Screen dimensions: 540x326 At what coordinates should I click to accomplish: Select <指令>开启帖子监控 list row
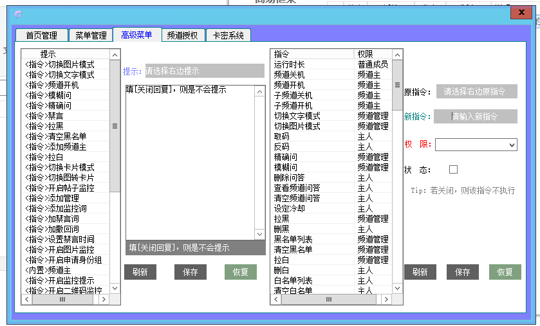tap(66, 188)
